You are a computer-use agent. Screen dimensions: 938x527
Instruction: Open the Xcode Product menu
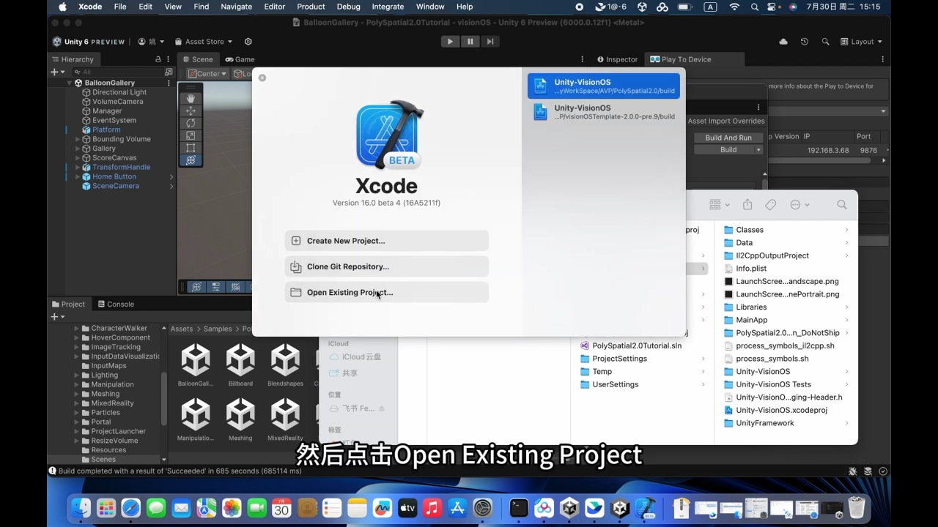[x=311, y=7]
